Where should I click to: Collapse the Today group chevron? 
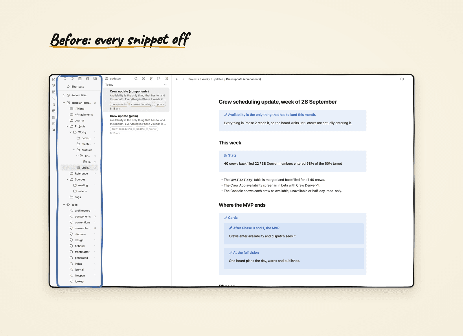(x=166, y=85)
